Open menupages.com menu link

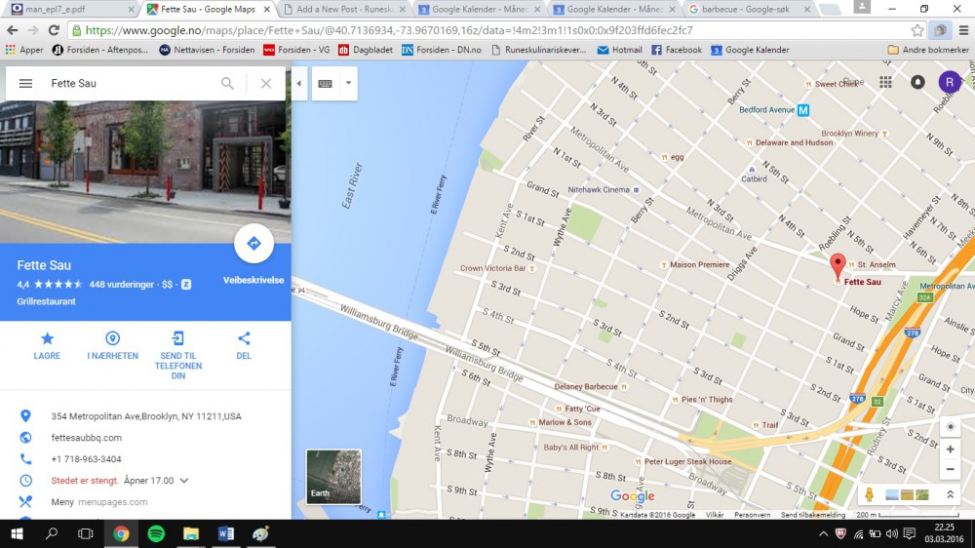coord(112,502)
